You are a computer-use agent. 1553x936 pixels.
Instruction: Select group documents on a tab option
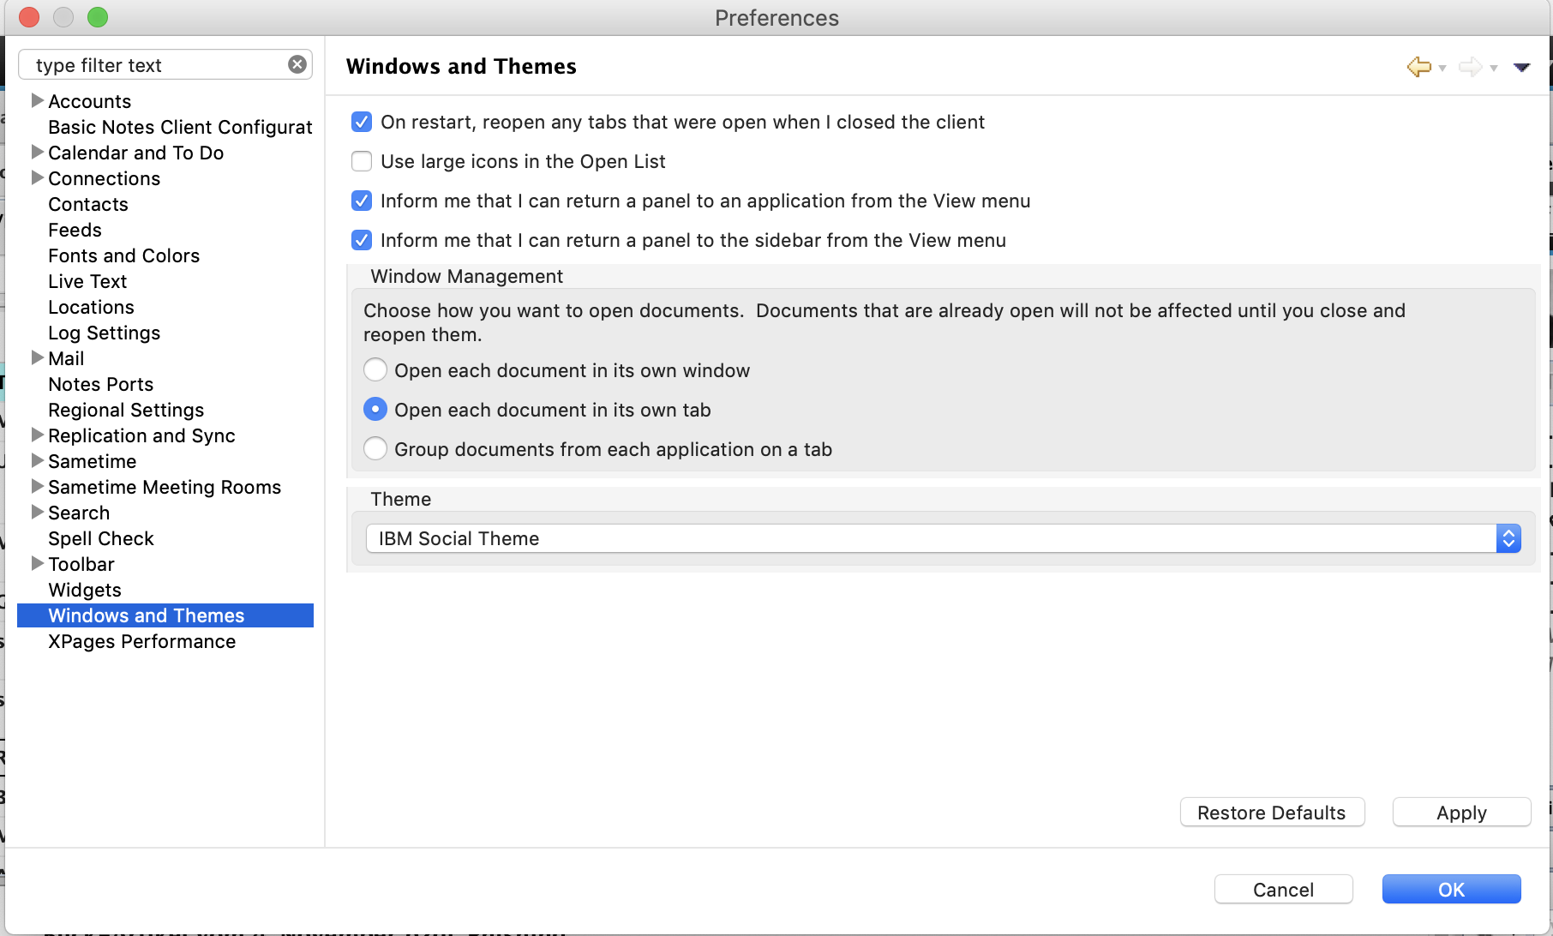[375, 449]
